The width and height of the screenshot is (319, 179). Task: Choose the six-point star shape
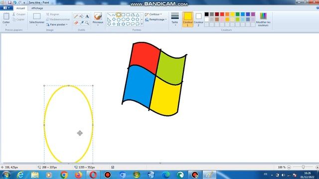point(123,24)
